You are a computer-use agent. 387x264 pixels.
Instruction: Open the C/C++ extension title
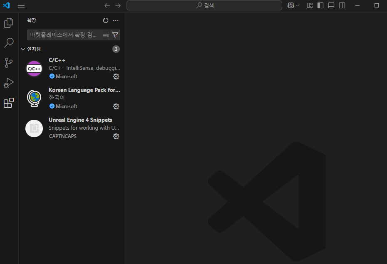[x=57, y=60]
